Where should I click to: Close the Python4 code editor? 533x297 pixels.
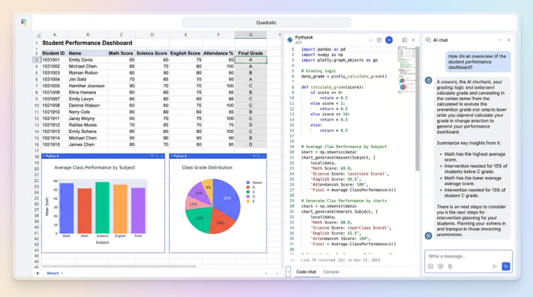(x=413, y=40)
